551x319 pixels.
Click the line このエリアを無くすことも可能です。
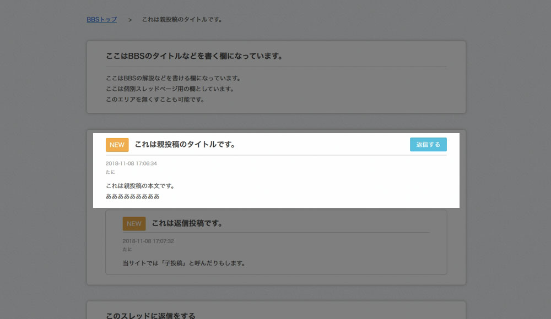pyautogui.click(x=156, y=100)
